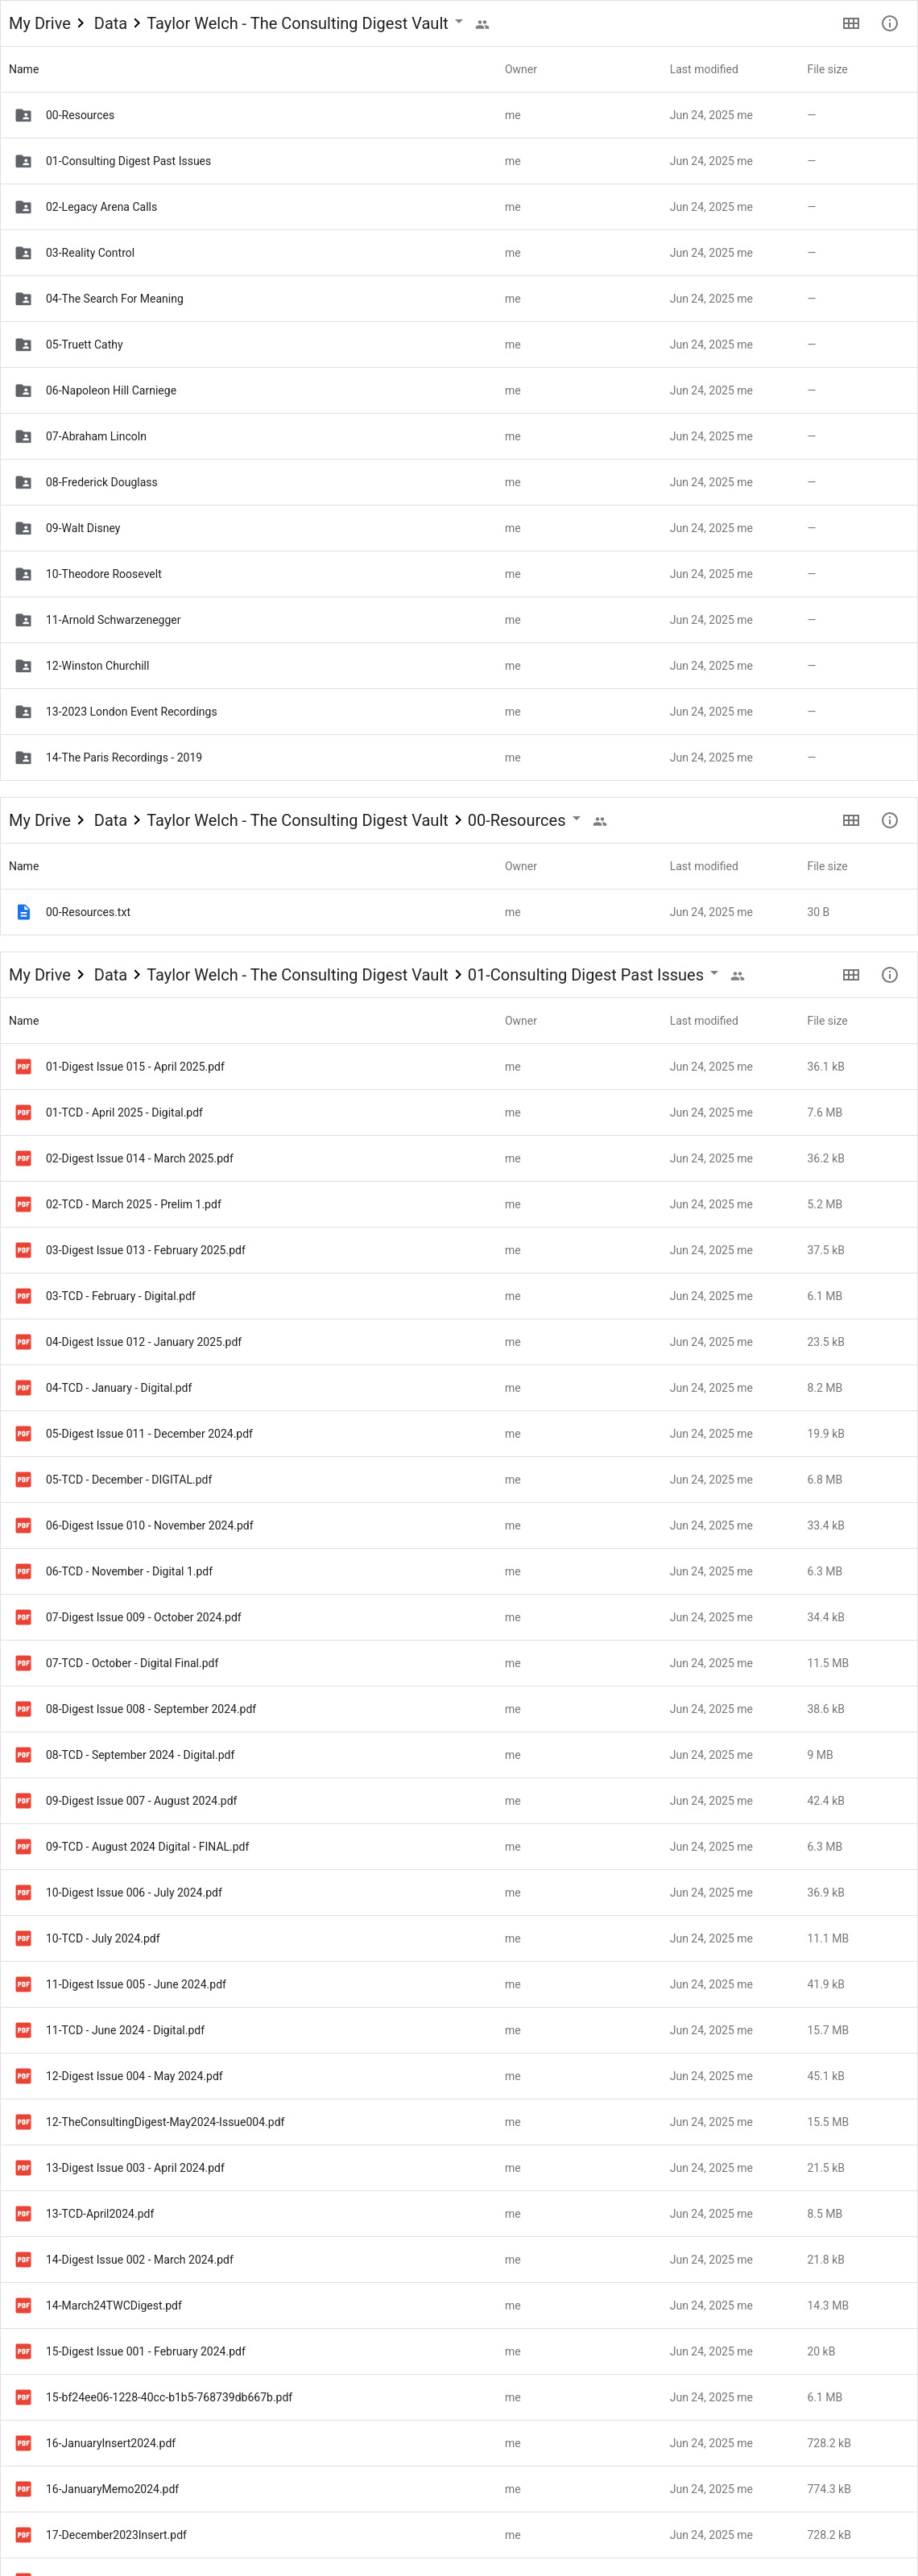The height and width of the screenshot is (2576, 918).
Task: Switch to grid view in 01-Consulting Digest Past Issues header
Action: pyautogui.click(x=851, y=975)
